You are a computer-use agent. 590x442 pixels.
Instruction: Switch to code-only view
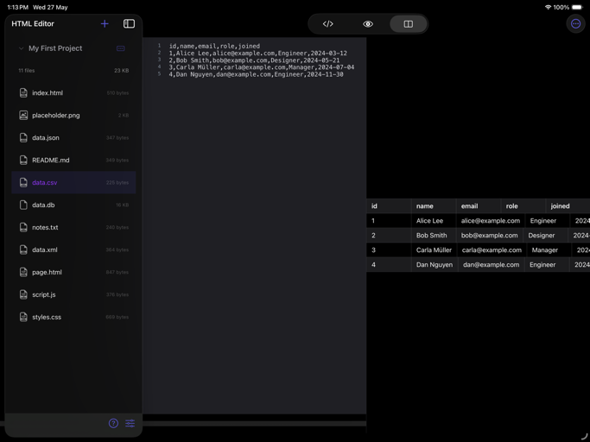(327, 24)
